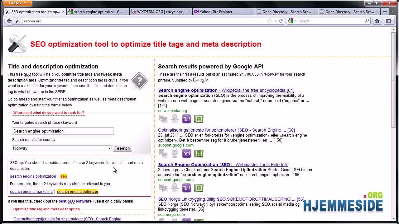Image resolution: width=399 pixels, height=224 pixels.
Task: Click 'Search results powered by Google API' heading
Action: pos(211,66)
